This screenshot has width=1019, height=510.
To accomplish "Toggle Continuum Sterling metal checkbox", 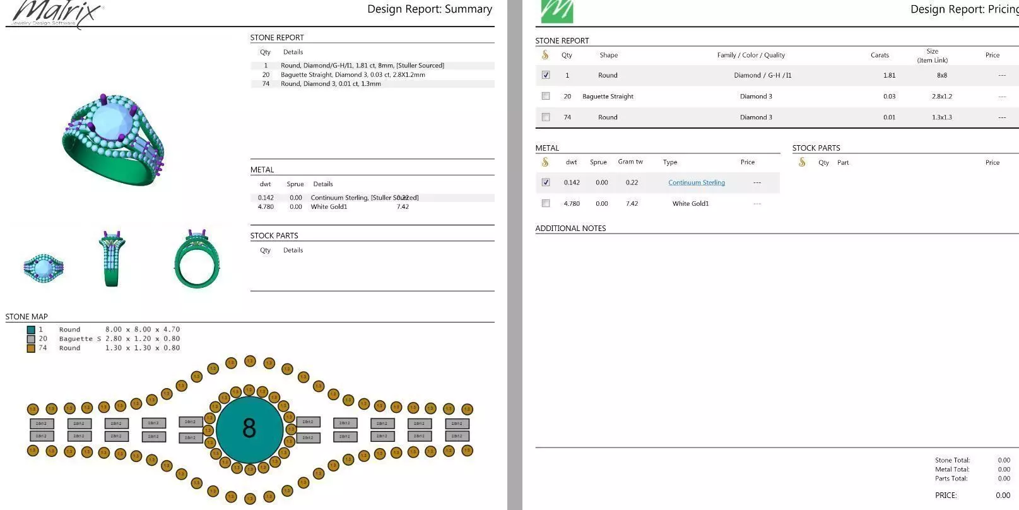I will (546, 182).
